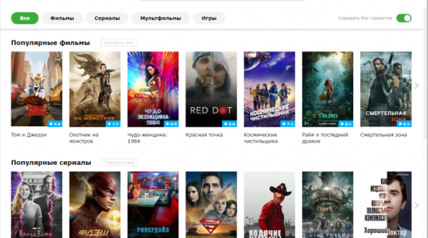Open the Смертельная зона poster
Image resolution: width=428 pixels, height=238 pixels.
pos(386,89)
